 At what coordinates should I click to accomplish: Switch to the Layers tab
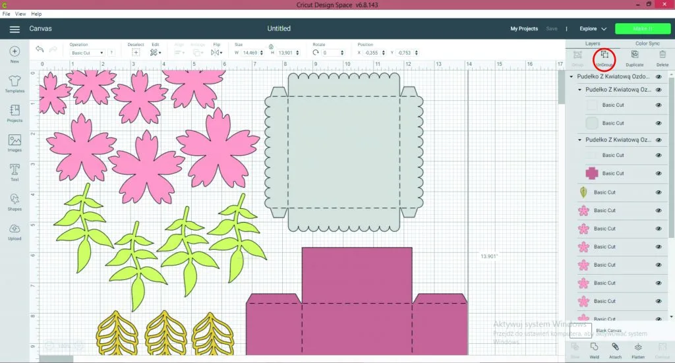[593, 43]
